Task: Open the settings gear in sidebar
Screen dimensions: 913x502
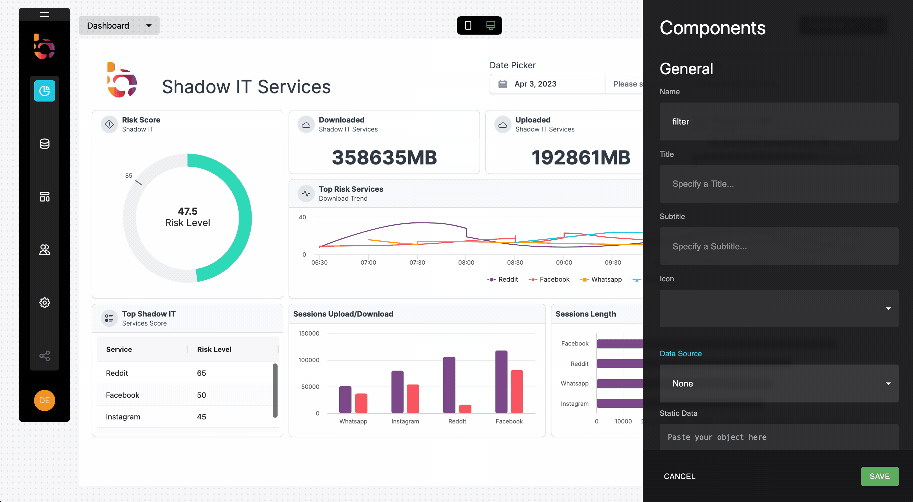Action: [x=44, y=302]
